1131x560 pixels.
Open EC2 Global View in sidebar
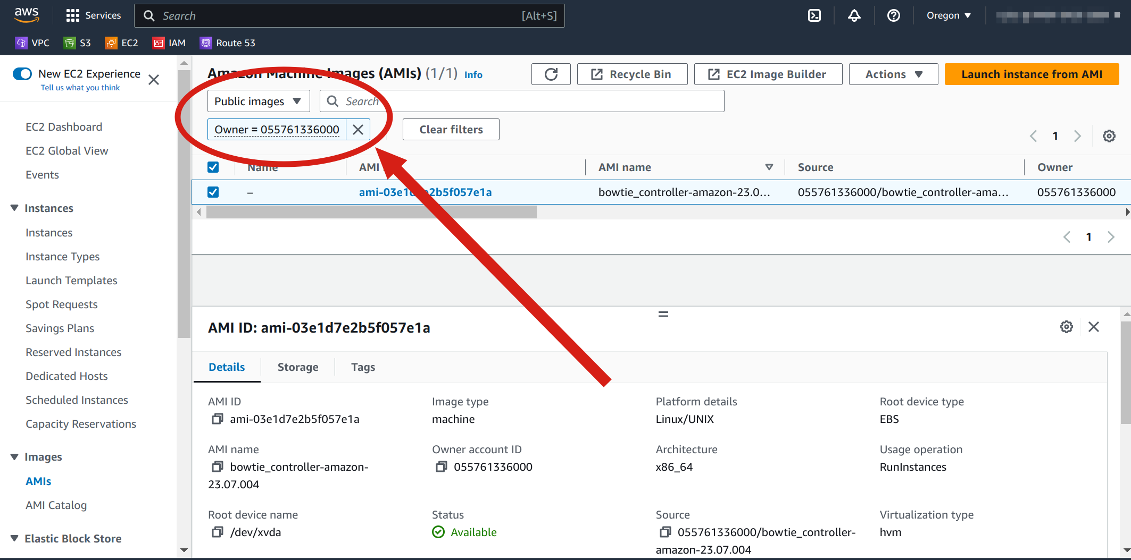(66, 151)
